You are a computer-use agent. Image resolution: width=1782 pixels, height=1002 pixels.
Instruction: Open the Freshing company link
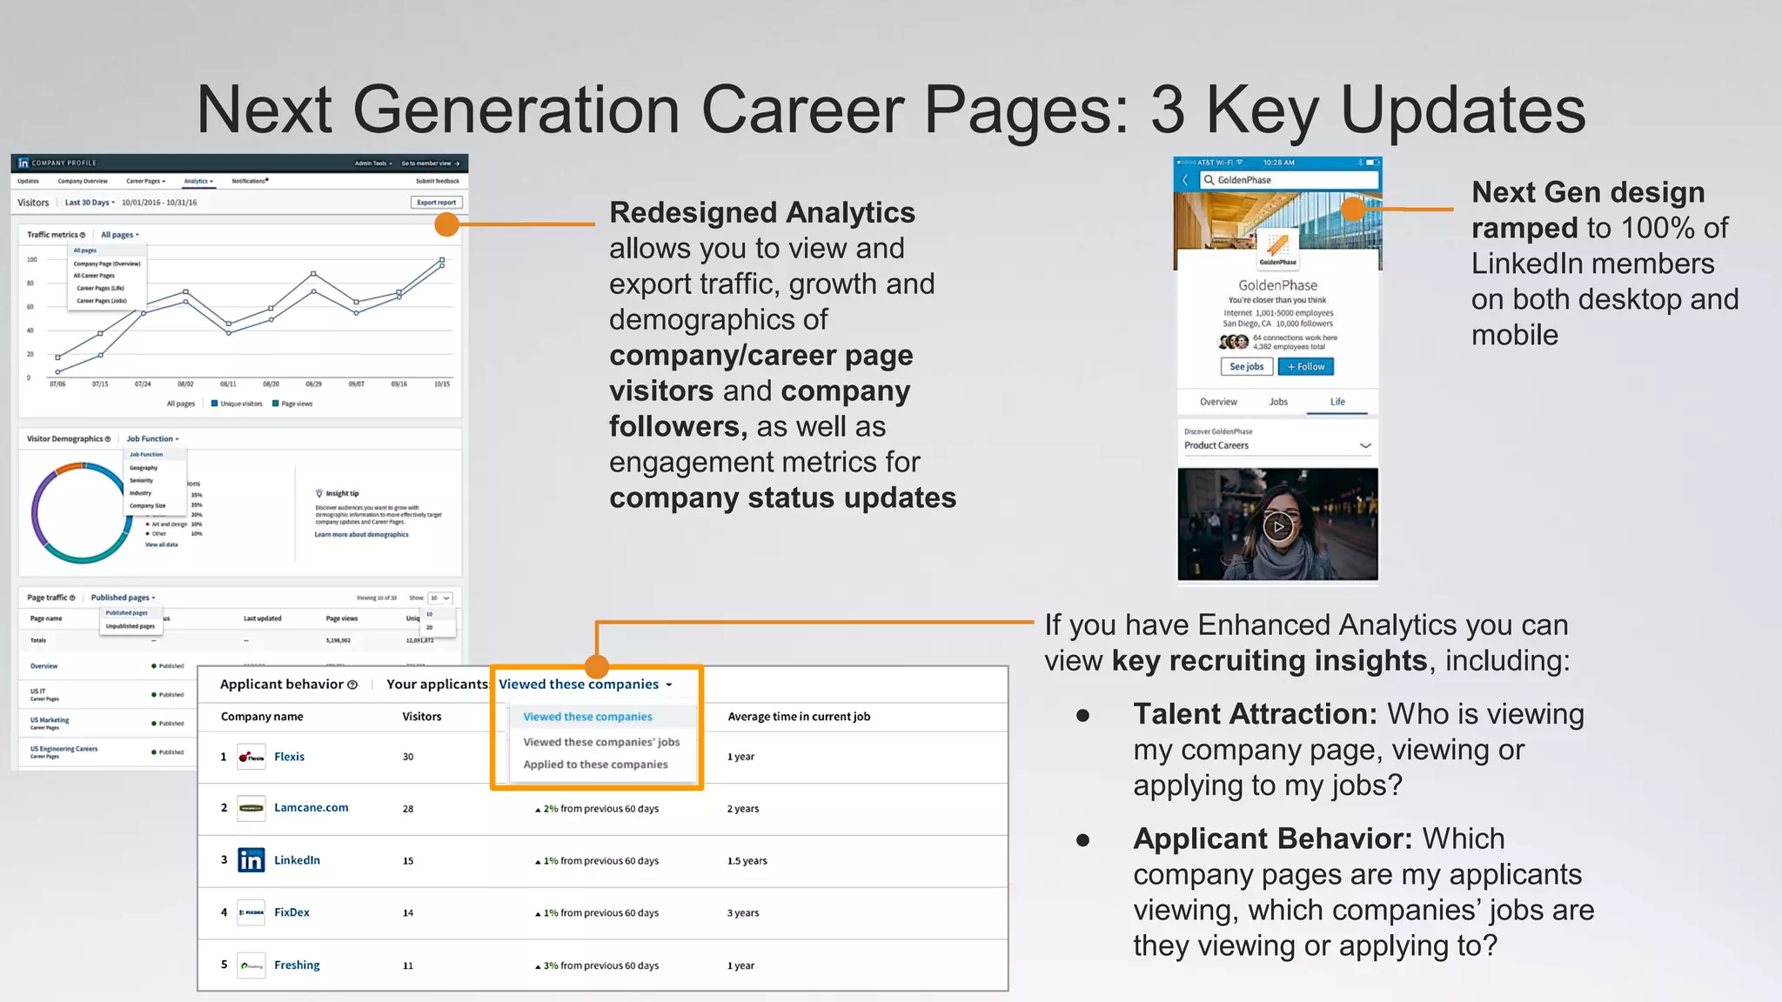pos(297,965)
